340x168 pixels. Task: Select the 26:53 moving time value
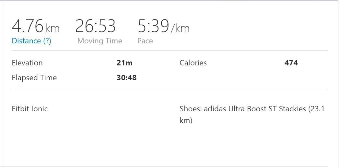(95, 27)
